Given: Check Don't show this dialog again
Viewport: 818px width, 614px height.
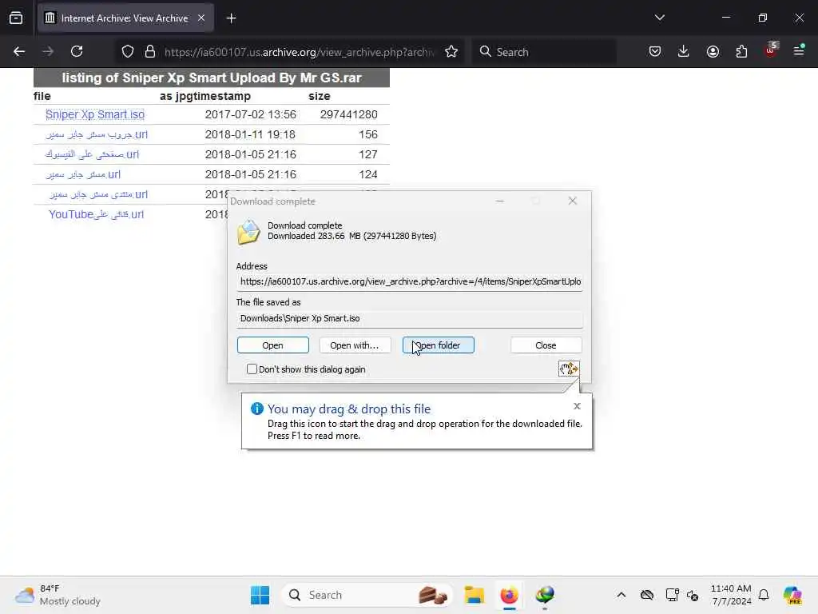Looking at the screenshot, I should point(252,369).
